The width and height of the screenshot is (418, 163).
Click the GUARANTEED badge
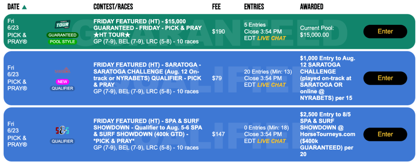click(x=63, y=35)
